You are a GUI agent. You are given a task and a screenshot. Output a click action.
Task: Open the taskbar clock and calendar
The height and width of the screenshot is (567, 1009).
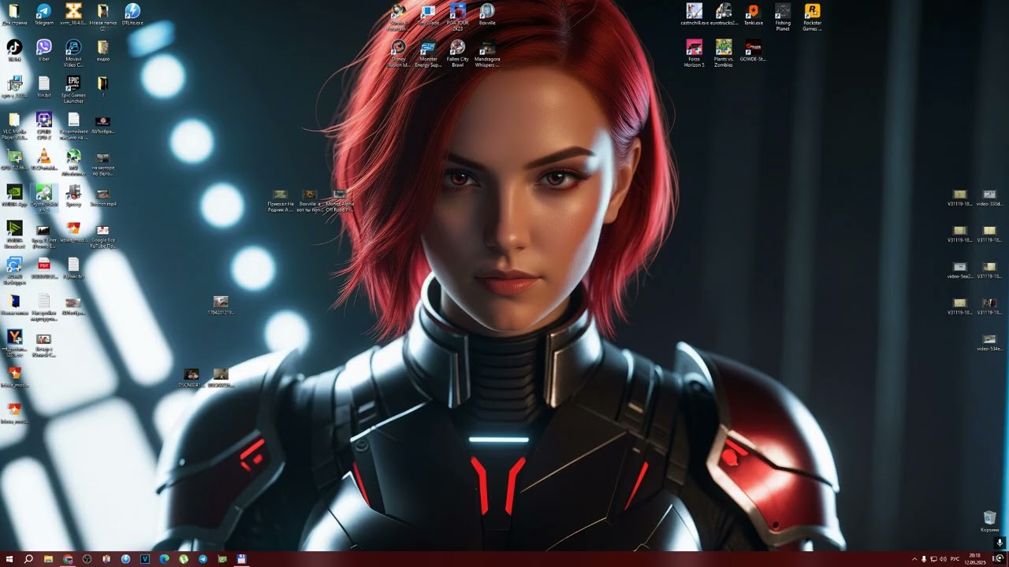(975, 559)
